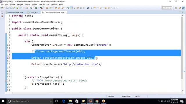
Task: Open the Previous Annotation dropdown arrow
Action: point(103,8)
